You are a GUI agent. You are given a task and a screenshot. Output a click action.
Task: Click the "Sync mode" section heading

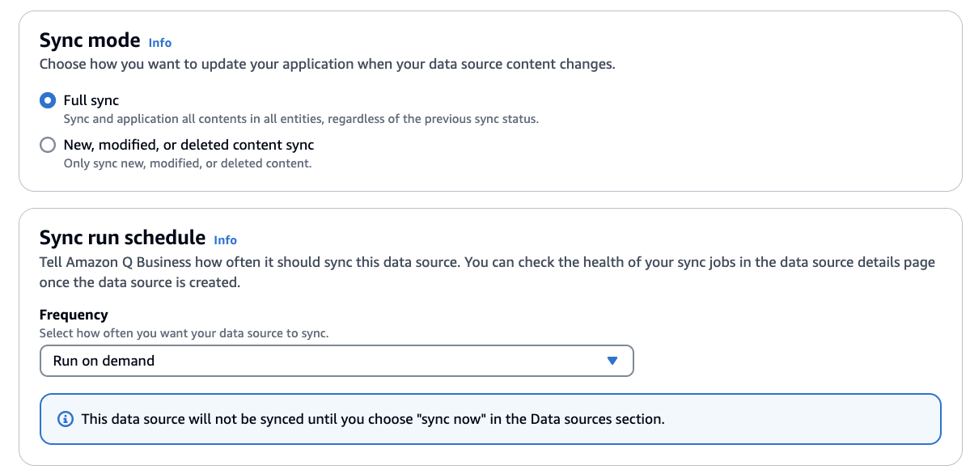[90, 40]
